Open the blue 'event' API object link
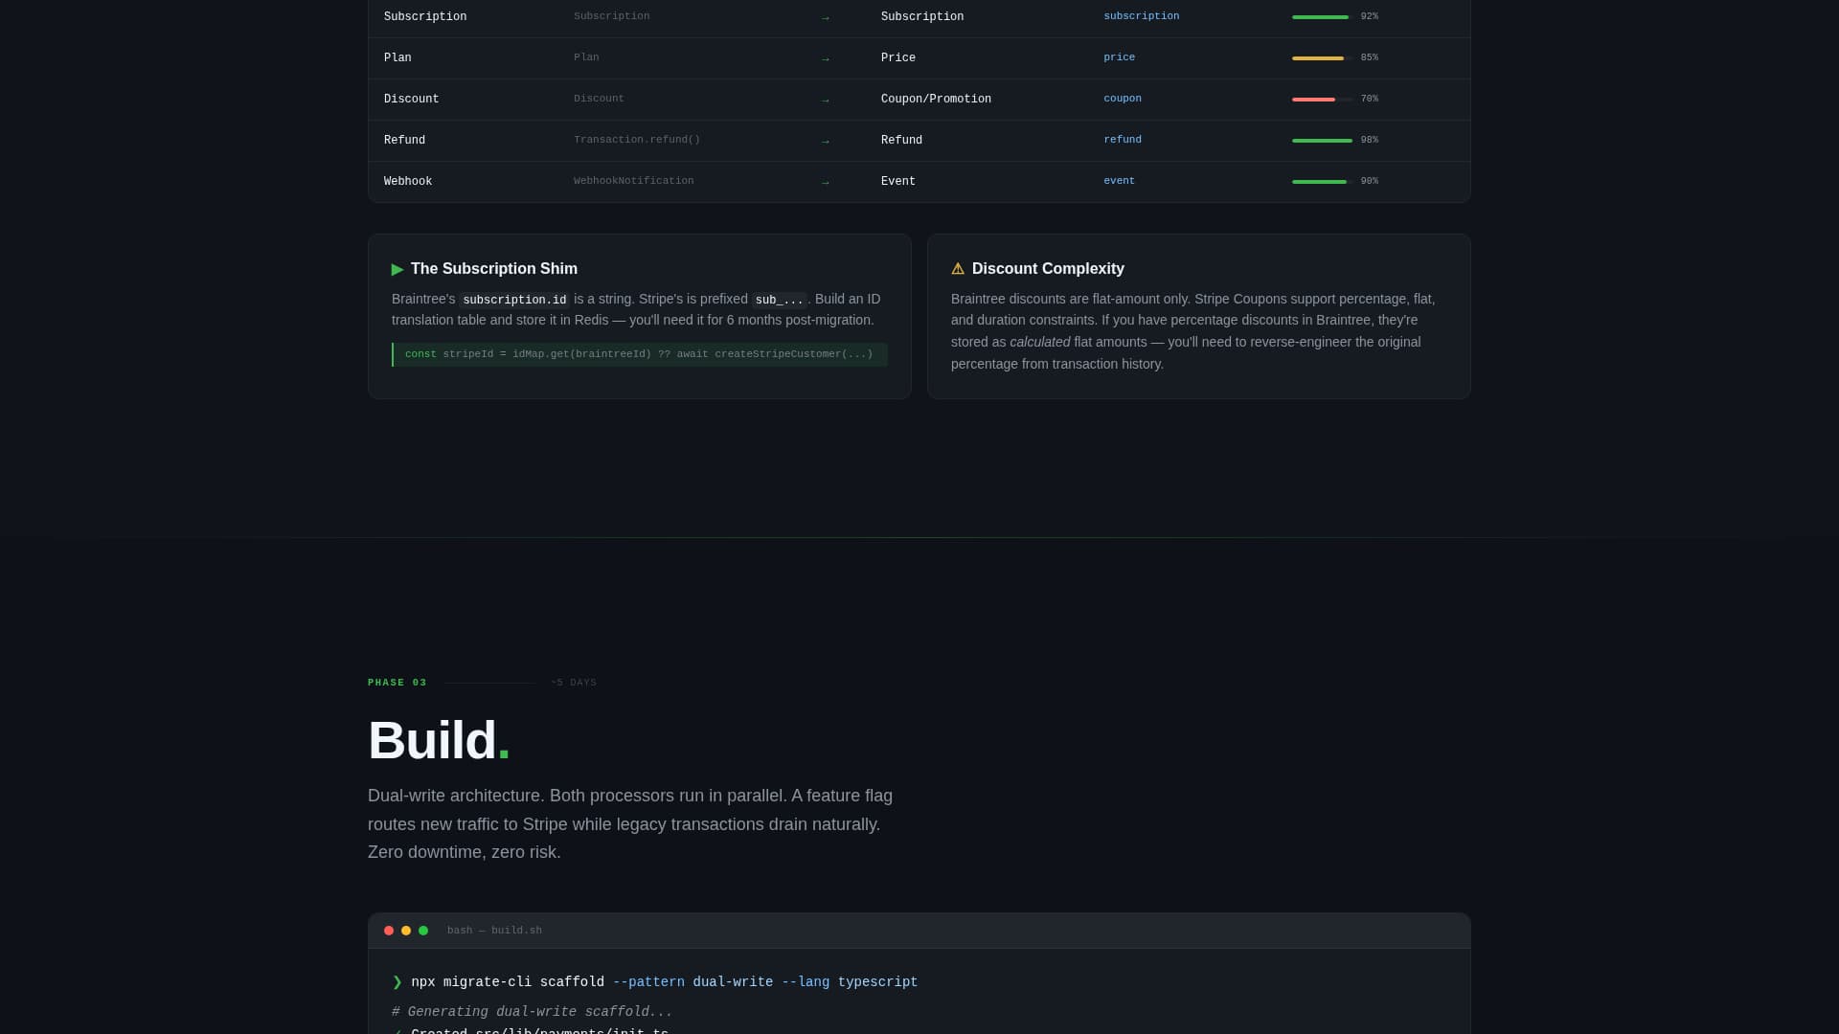 (x=1119, y=181)
